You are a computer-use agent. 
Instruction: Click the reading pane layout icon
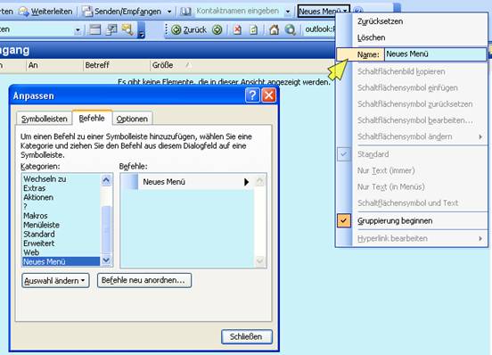pyautogui.click(x=94, y=29)
